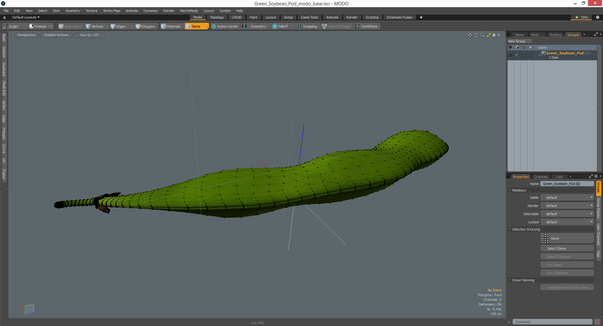The image size is (603, 326).
Task: Open the Presets browser
Action: point(41,26)
